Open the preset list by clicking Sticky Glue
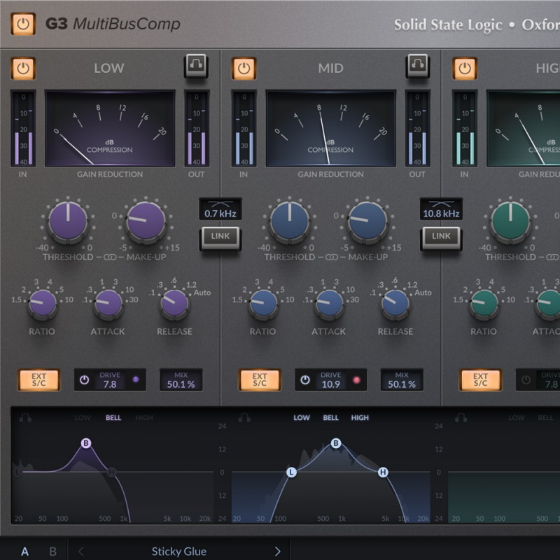560x560 pixels. [x=178, y=552]
